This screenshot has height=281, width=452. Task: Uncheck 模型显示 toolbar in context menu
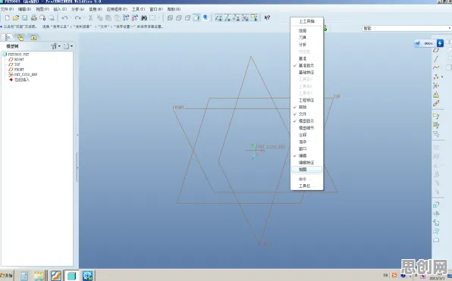coord(306,121)
